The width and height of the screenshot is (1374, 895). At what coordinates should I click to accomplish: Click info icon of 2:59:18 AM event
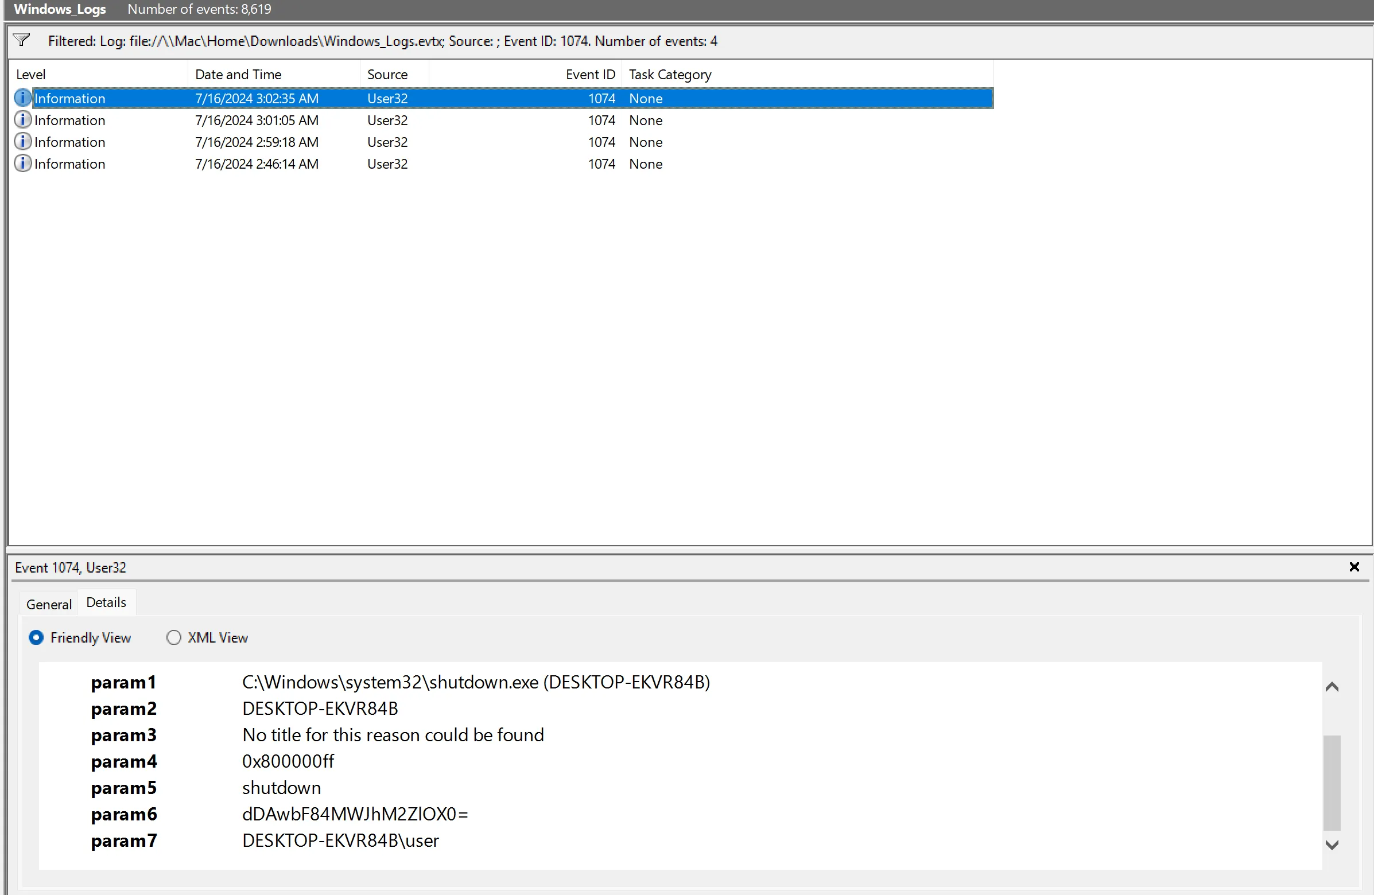pyautogui.click(x=22, y=142)
